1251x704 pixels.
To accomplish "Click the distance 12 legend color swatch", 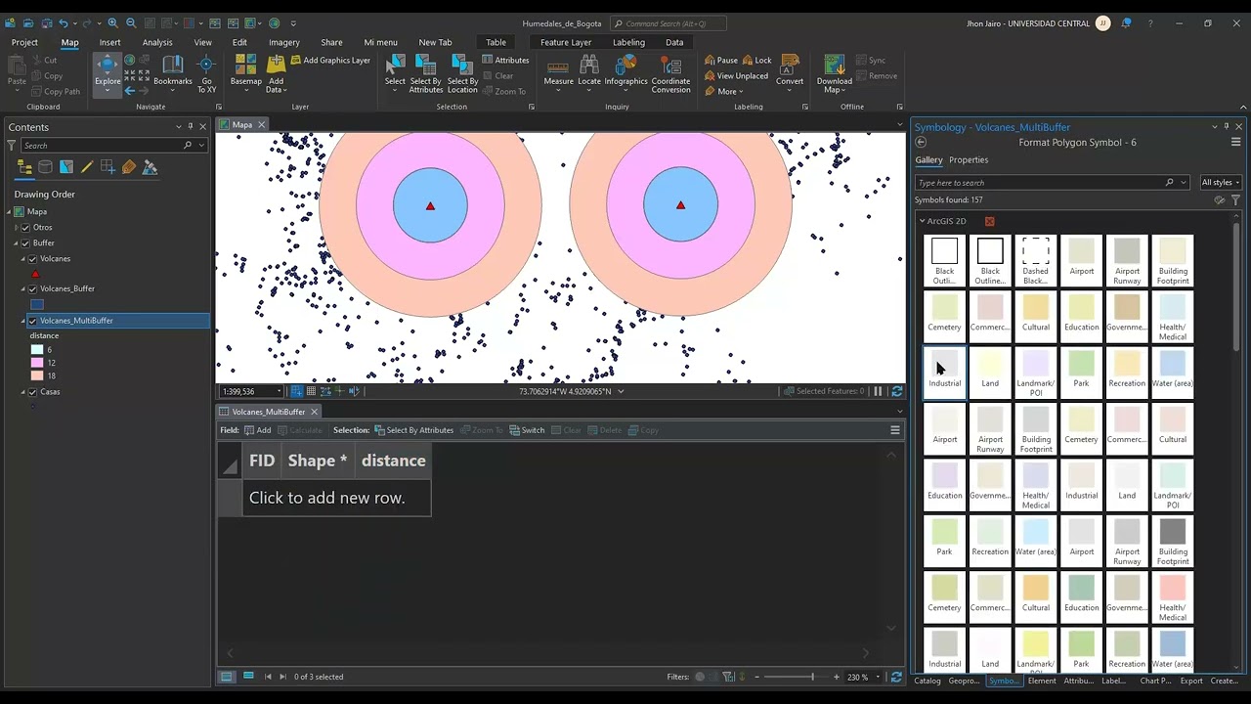I will 37,362.
